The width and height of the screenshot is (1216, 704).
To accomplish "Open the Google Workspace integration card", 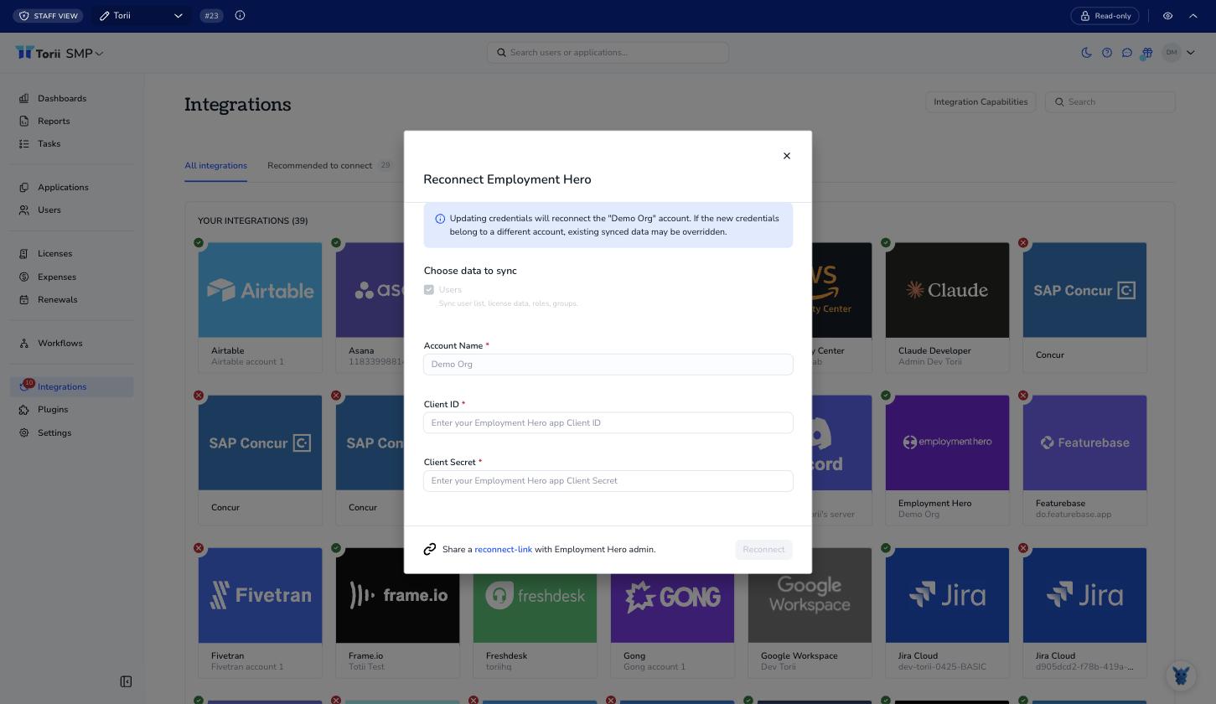I will click(810, 613).
